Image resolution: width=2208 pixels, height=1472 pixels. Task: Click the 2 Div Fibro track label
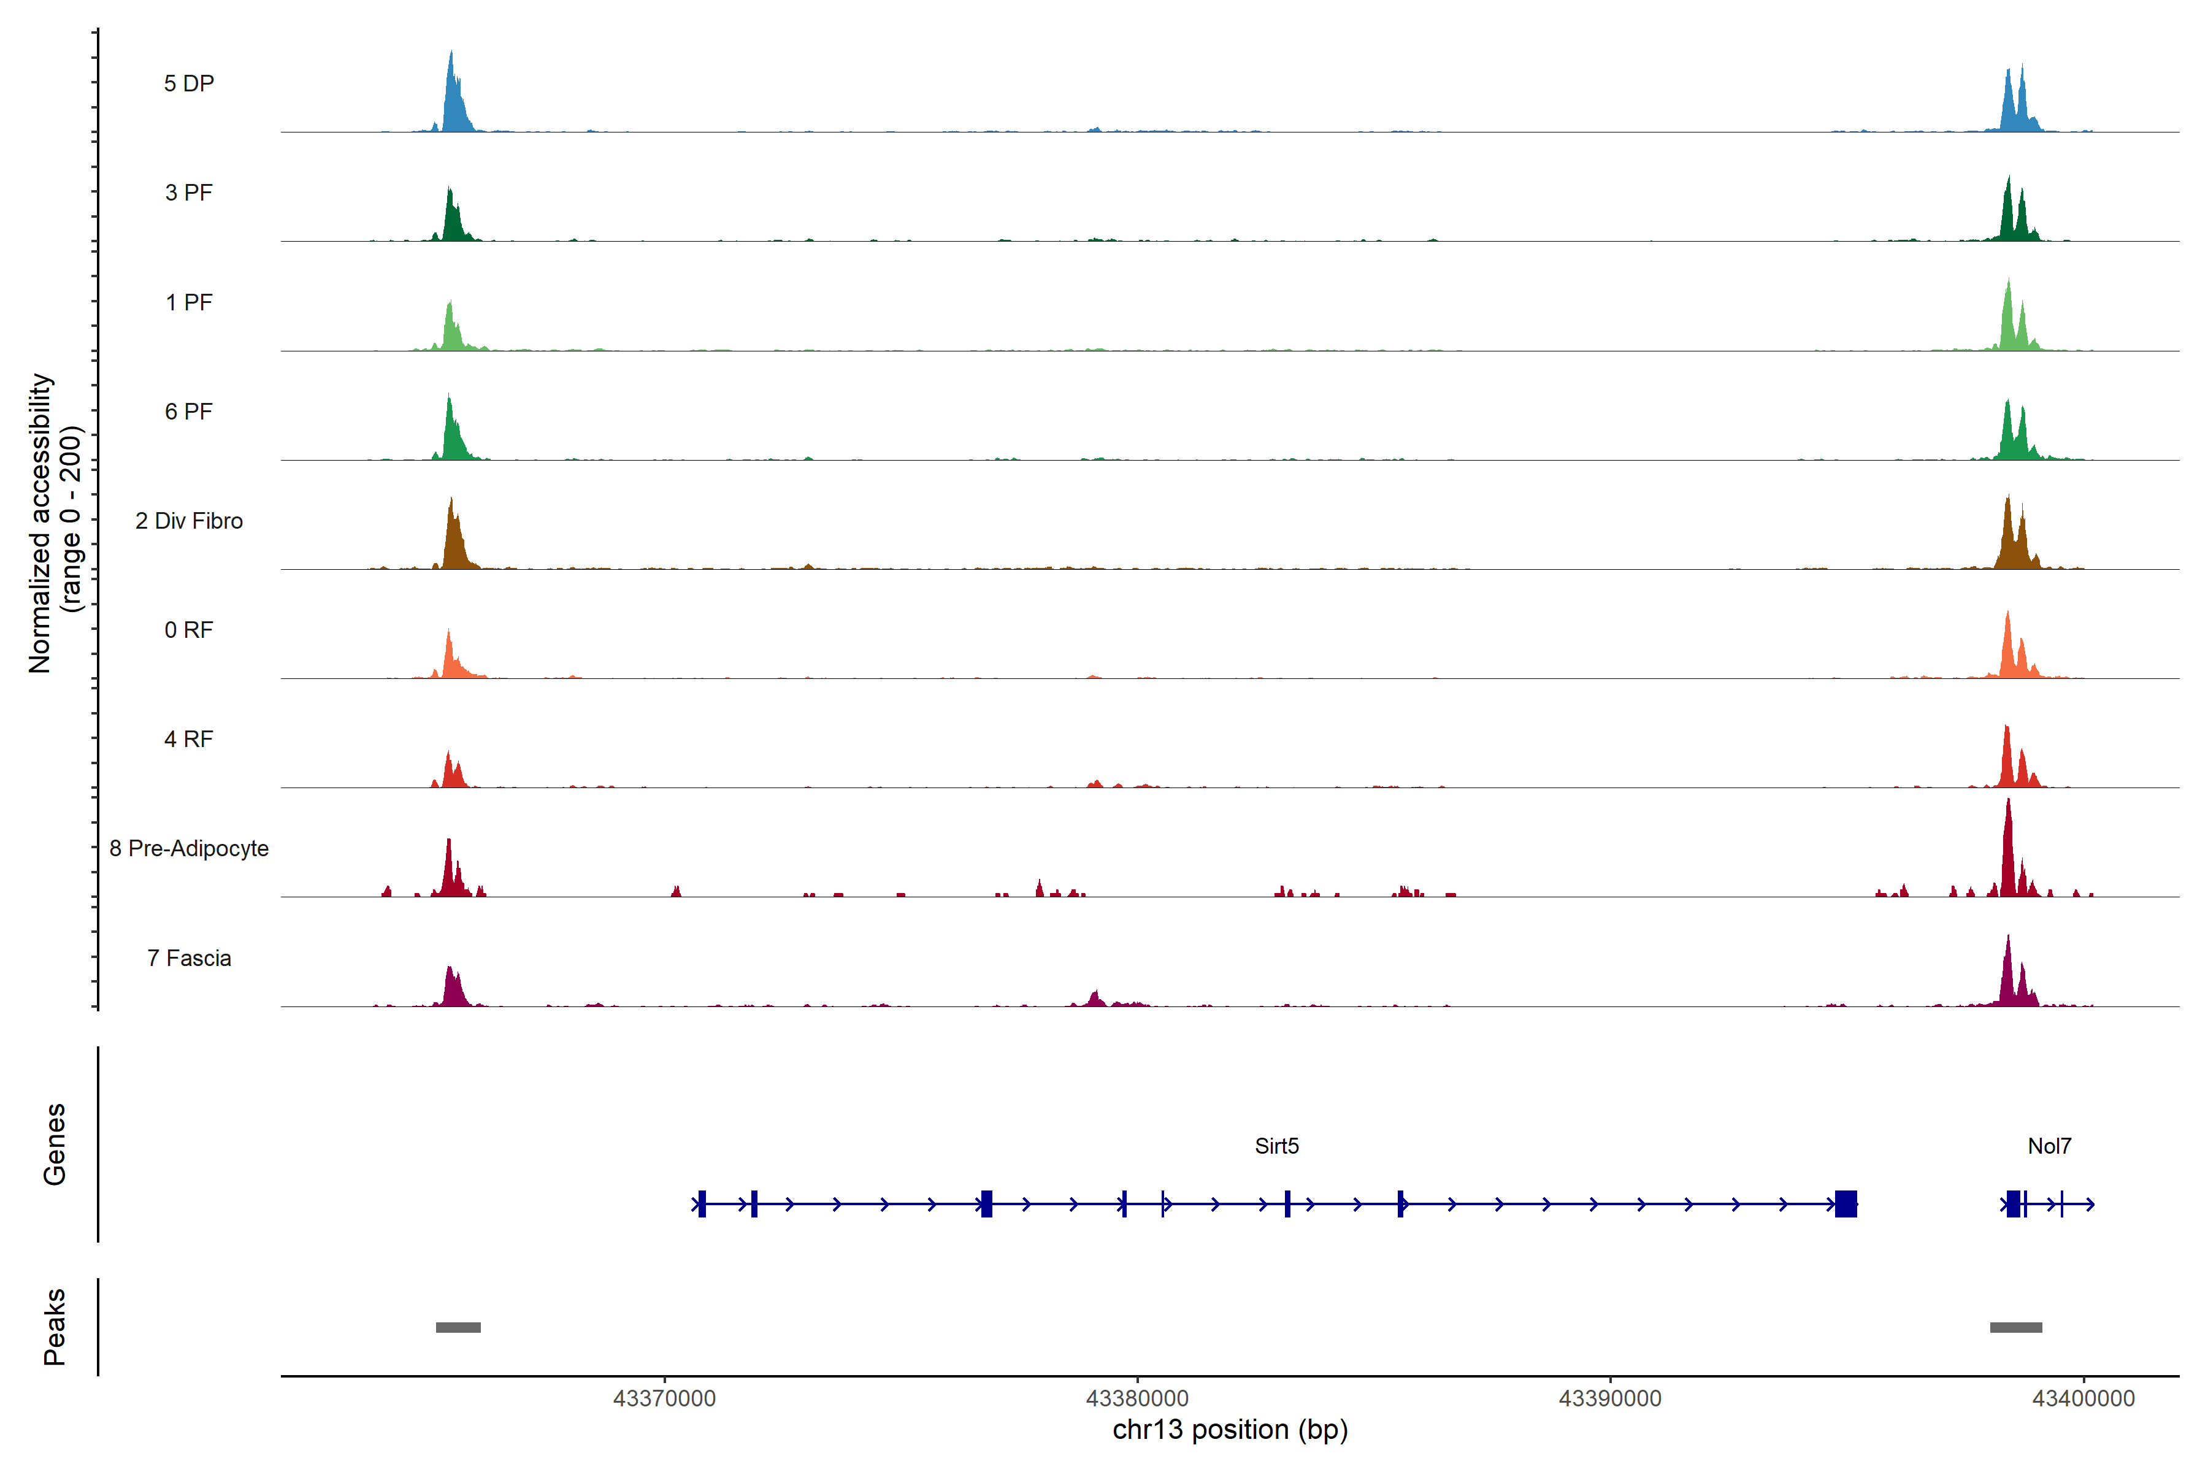click(x=189, y=521)
